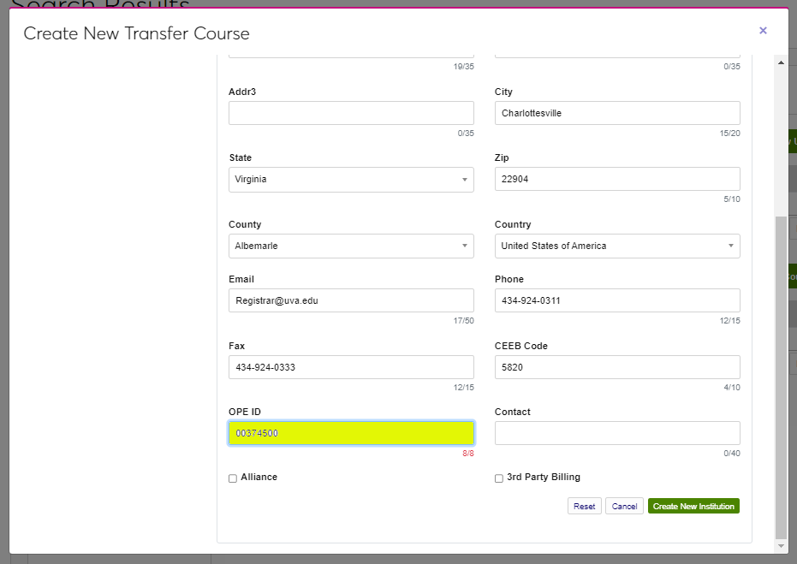Click the Addr3 input field
This screenshot has height=564, width=797.
coord(351,113)
